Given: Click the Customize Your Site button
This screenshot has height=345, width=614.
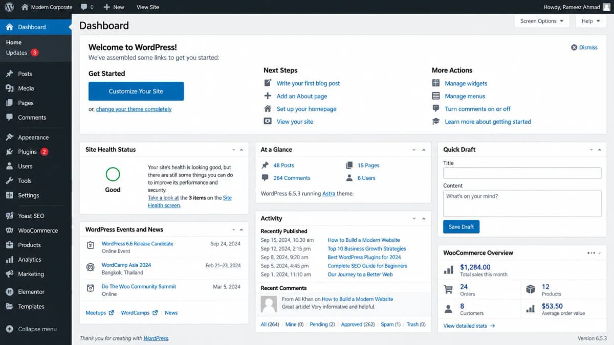Looking at the screenshot, I should 136,91.
